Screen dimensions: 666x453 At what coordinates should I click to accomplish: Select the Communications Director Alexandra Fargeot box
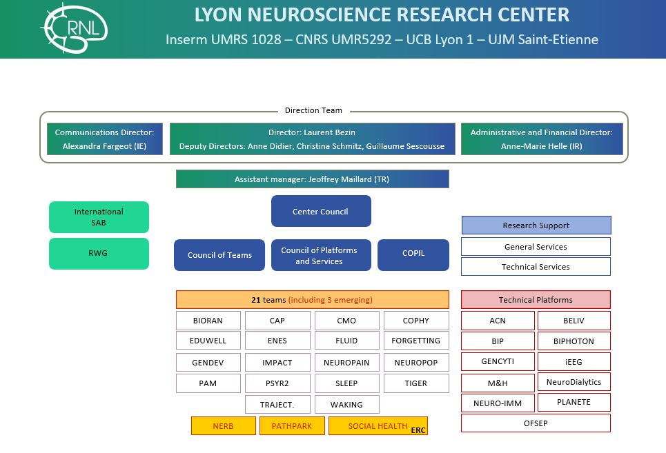104,139
